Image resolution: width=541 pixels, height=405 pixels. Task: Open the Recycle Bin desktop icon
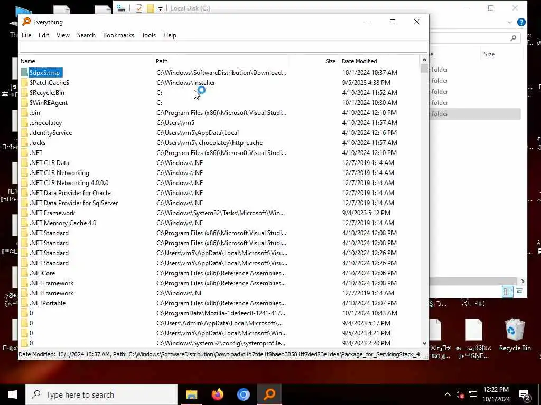coord(515,335)
